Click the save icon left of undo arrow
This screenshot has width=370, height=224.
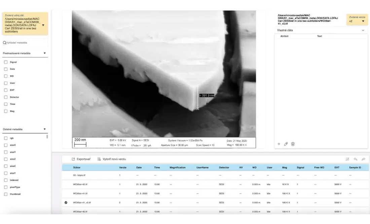tap(347, 159)
